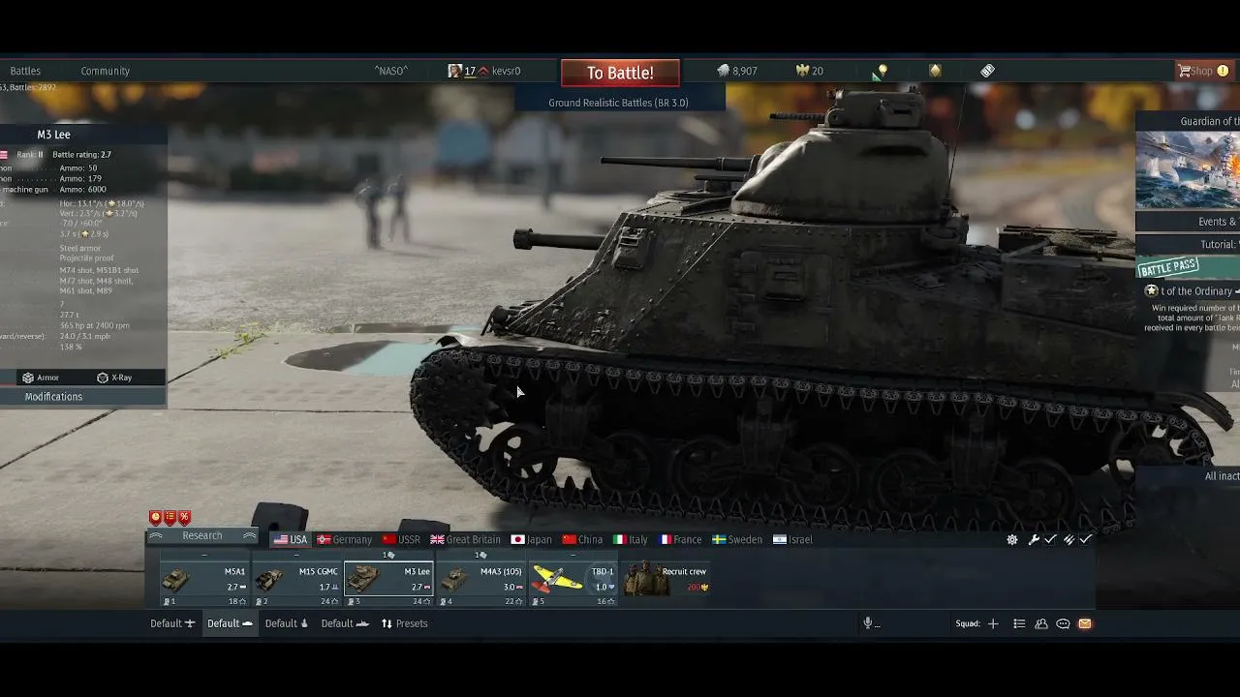
Task: Select the Default helicopter preset
Action: pos(287,623)
